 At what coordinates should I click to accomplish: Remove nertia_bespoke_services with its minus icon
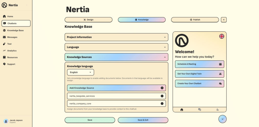pos(162,96)
